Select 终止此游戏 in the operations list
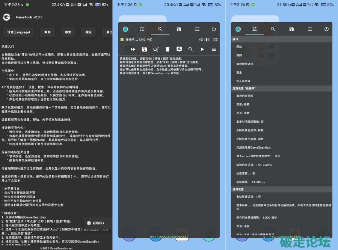The height and width of the screenshot is (250, 338). coord(243,81)
